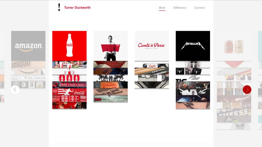Select the Conté à Paris pencils strip
The image size is (262, 147).
(x=151, y=71)
